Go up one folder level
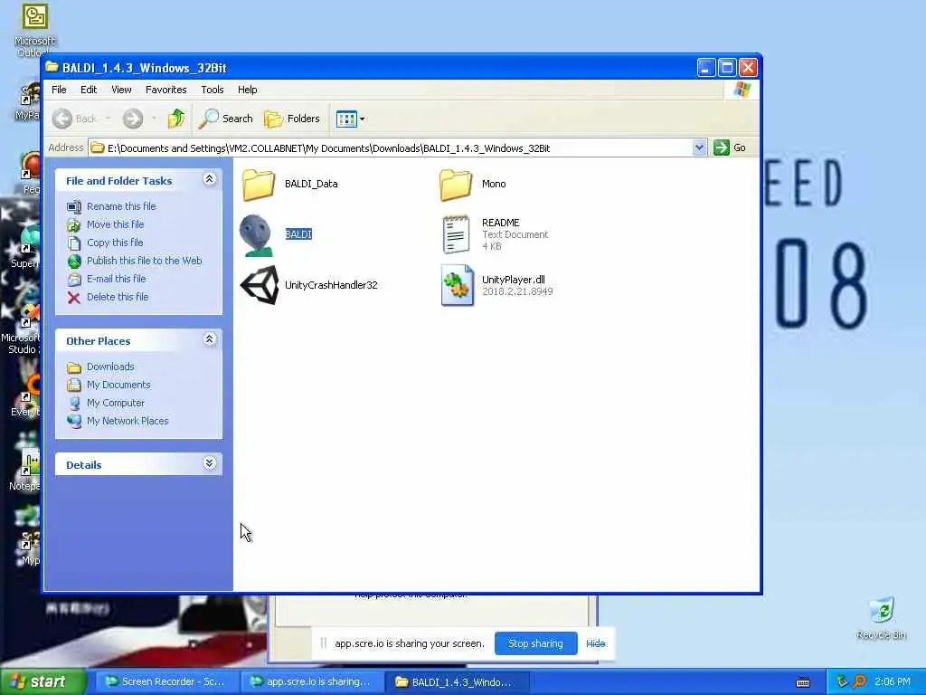The image size is (926, 695). pos(176,119)
